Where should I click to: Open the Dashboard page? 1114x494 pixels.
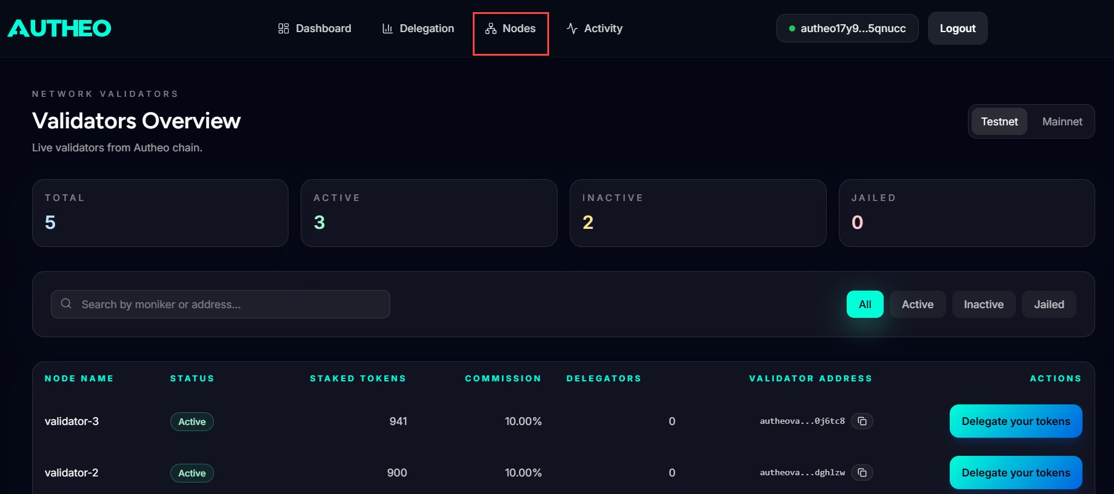[x=315, y=28]
